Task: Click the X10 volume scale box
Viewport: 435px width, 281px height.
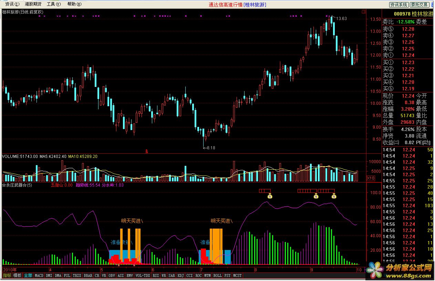Action: 371,178
